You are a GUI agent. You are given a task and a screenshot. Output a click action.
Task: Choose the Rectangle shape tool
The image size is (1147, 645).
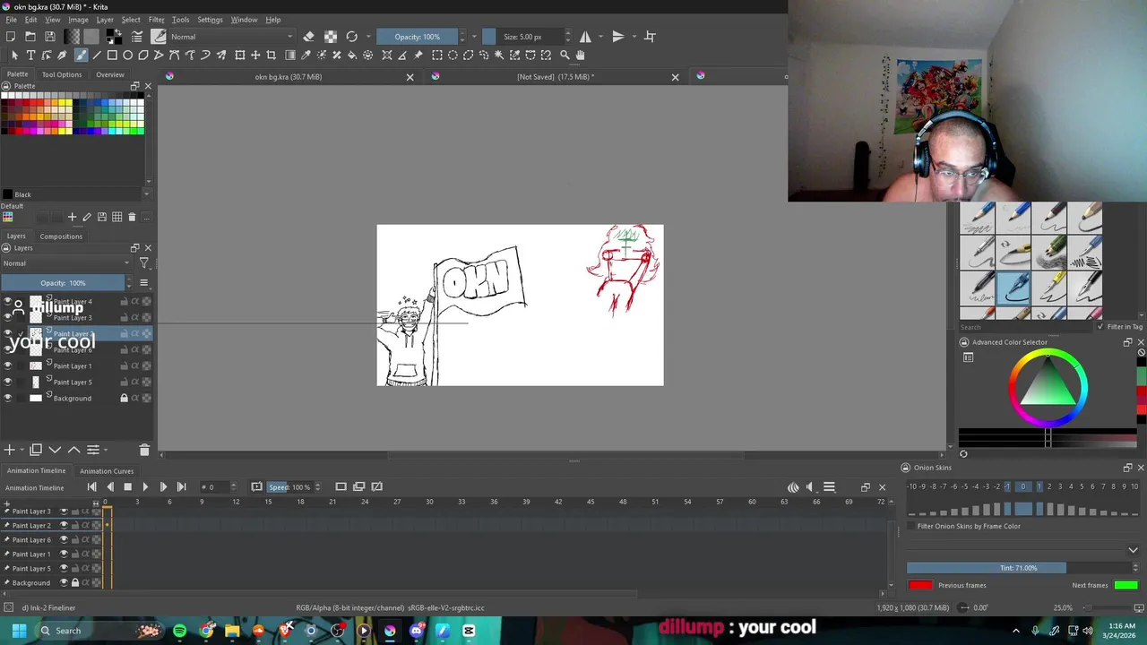coord(112,56)
